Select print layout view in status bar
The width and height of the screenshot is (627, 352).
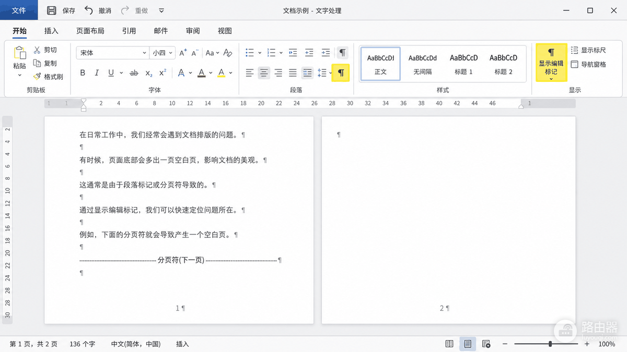468,344
